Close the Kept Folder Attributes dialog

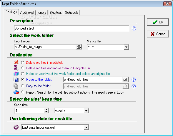[x=167, y=4]
